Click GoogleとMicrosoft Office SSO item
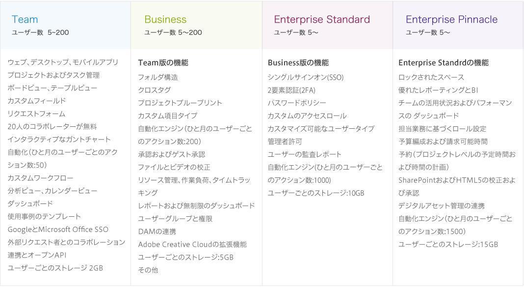The width and height of the screenshot is (524, 290). [x=58, y=230]
